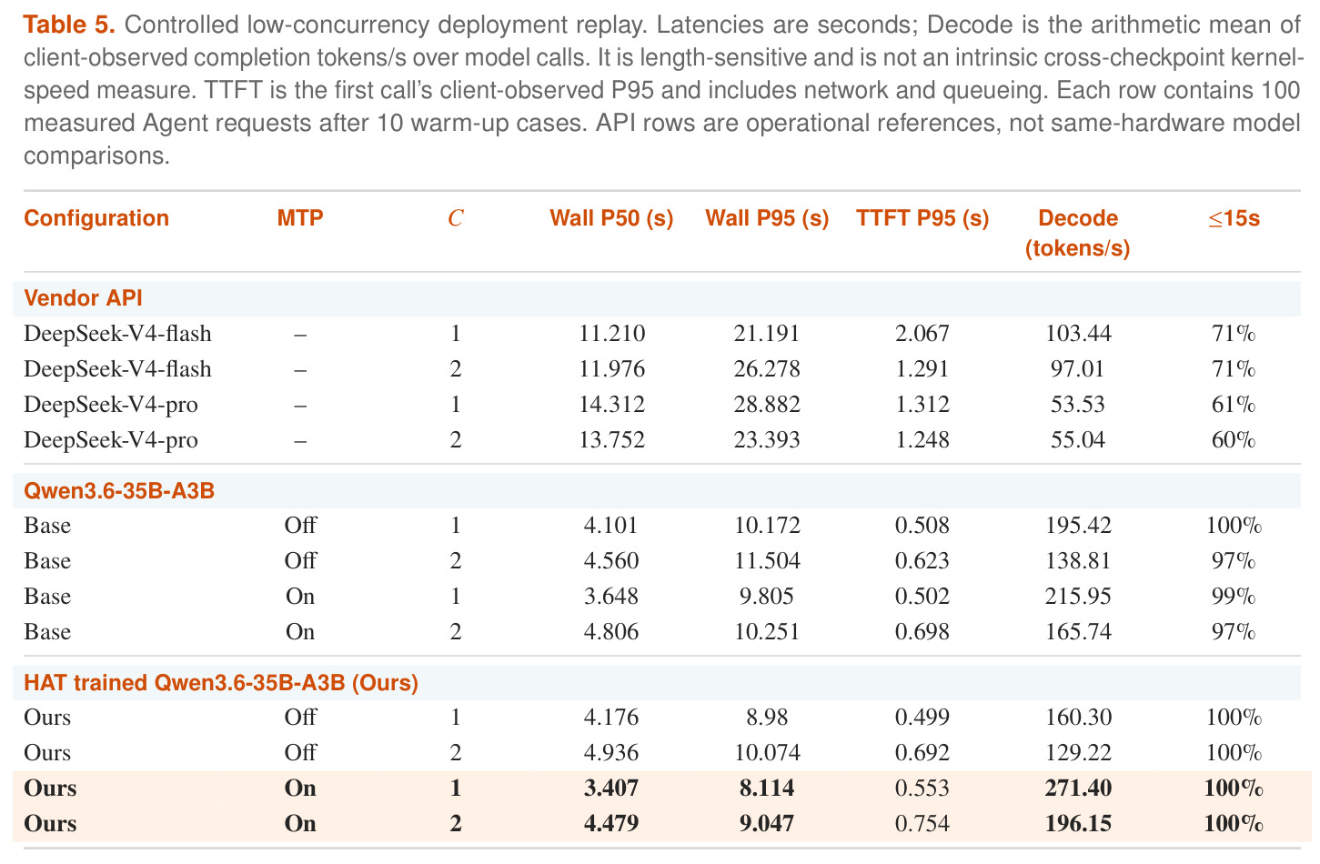Screen dimensions: 1320x864
Task: Select the TTFT value 0.499
Action: [x=922, y=718]
